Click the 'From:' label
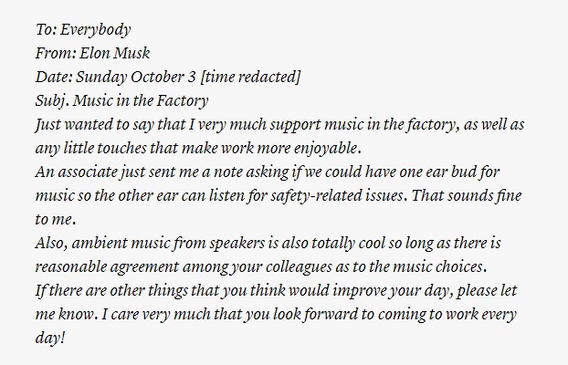 [x=56, y=53]
